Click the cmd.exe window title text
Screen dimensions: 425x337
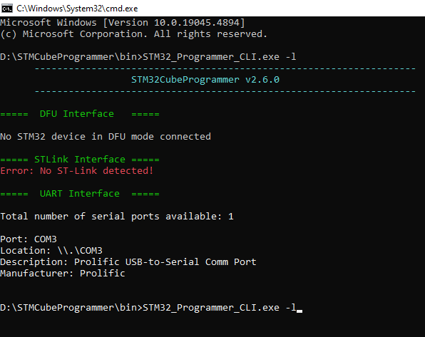[x=77, y=9]
